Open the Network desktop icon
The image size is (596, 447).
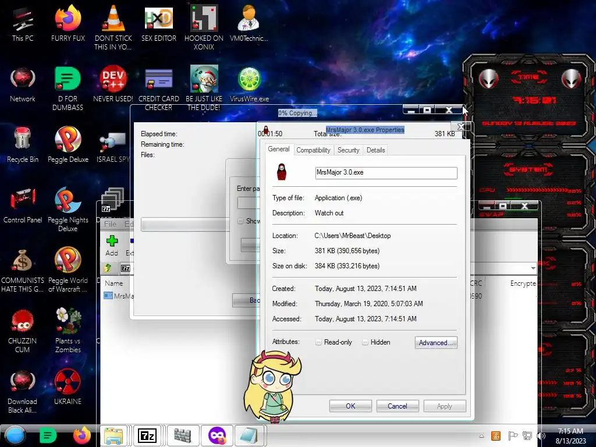[23, 85]
